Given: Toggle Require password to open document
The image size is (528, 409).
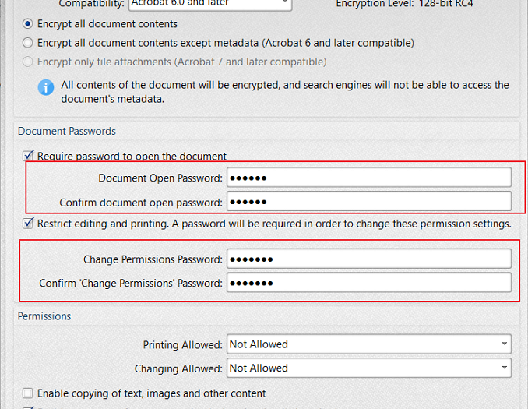Looking at the screenshot, I should 29,156.
